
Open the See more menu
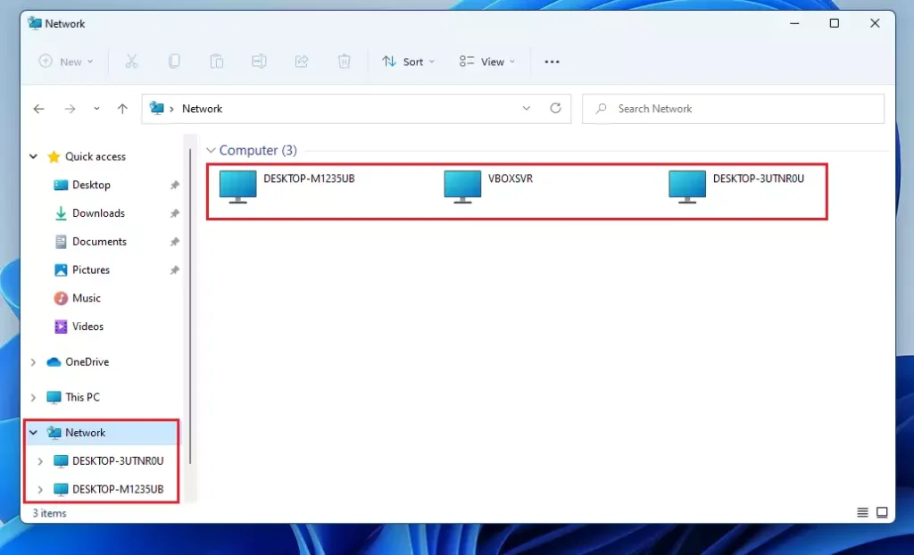552,61
